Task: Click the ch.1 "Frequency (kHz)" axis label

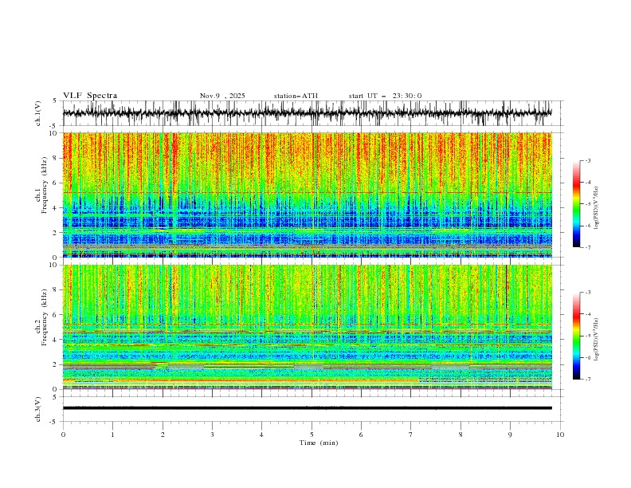Action: coord(44,186)
